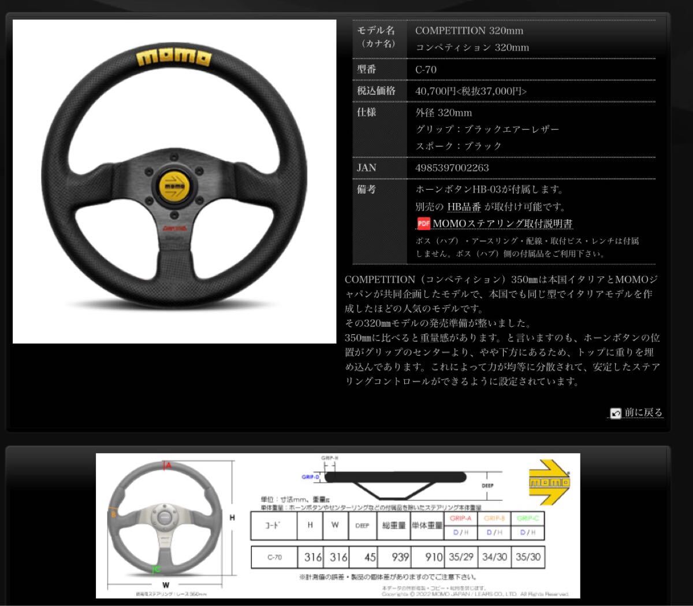Click the red A marker on wheel diagram
693x606 pixels.
[x=168, y=464]
